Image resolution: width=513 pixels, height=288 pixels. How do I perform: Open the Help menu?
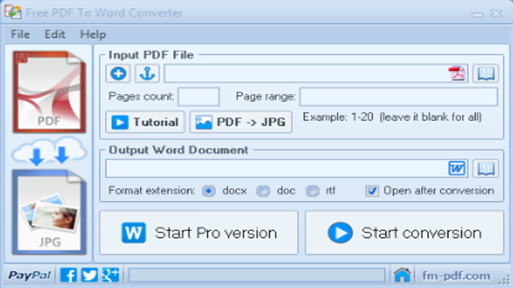point(93,34)
